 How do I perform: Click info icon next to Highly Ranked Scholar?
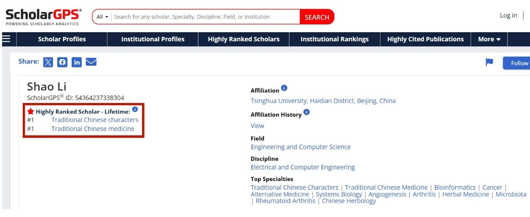click(135, 110)
